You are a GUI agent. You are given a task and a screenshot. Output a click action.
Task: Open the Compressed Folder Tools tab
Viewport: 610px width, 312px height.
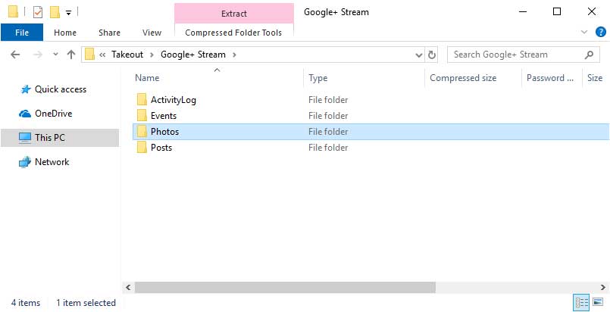pos(233,33)
